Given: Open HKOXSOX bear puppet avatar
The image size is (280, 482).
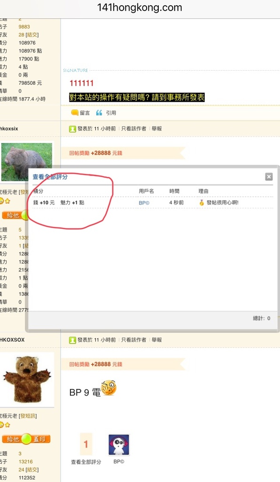Looking at the screenshot, I should (x=27, y=380).
